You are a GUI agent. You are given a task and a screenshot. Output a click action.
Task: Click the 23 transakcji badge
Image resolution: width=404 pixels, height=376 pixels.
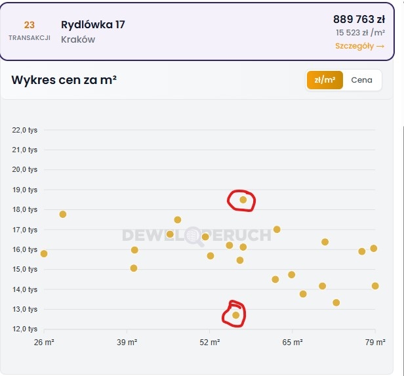[29, 30]
